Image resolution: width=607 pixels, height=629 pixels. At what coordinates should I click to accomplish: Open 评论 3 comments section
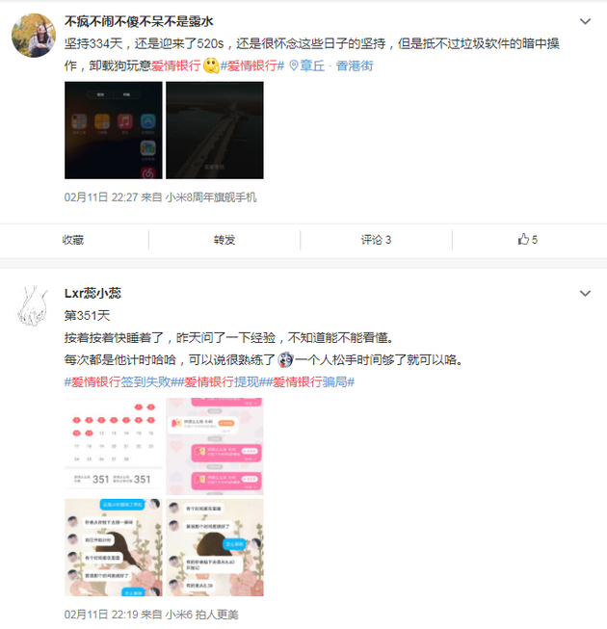pyautogui.click(x=376, y=240)
